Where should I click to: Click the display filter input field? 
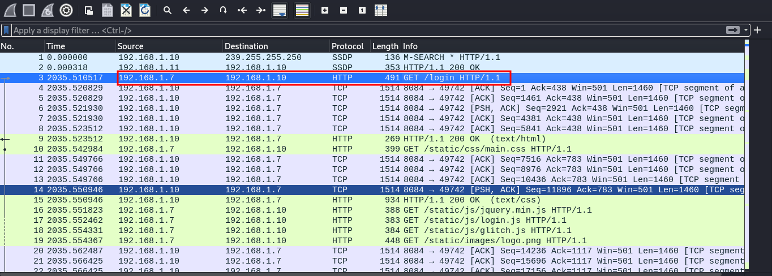click(x=368, y=30)
